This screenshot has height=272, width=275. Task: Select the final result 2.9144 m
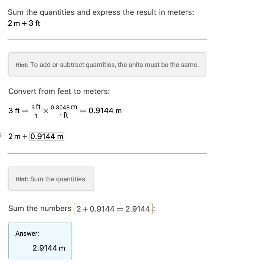(x=49, y=248)
